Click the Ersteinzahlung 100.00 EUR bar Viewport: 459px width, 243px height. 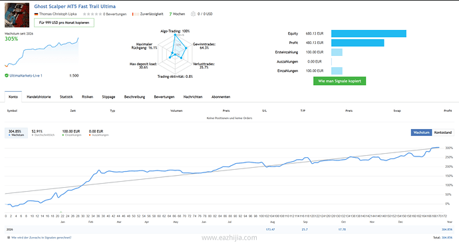point(337,52)
